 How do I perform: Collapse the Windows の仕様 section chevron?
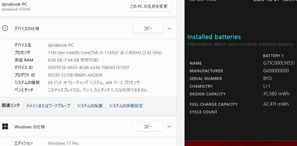tap(169, 127)
